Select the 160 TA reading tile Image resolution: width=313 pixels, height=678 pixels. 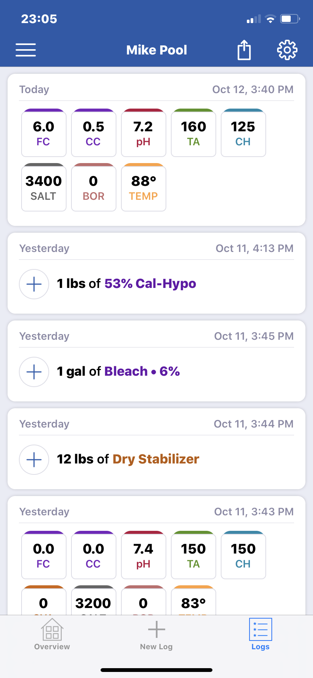tap(194, 133)
